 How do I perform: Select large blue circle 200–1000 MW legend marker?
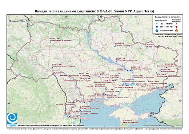coord(157,27)
